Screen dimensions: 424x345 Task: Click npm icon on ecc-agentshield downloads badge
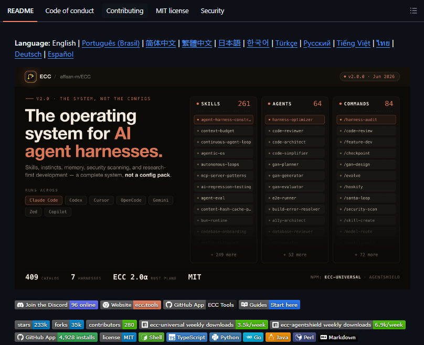tap(275, 325)
